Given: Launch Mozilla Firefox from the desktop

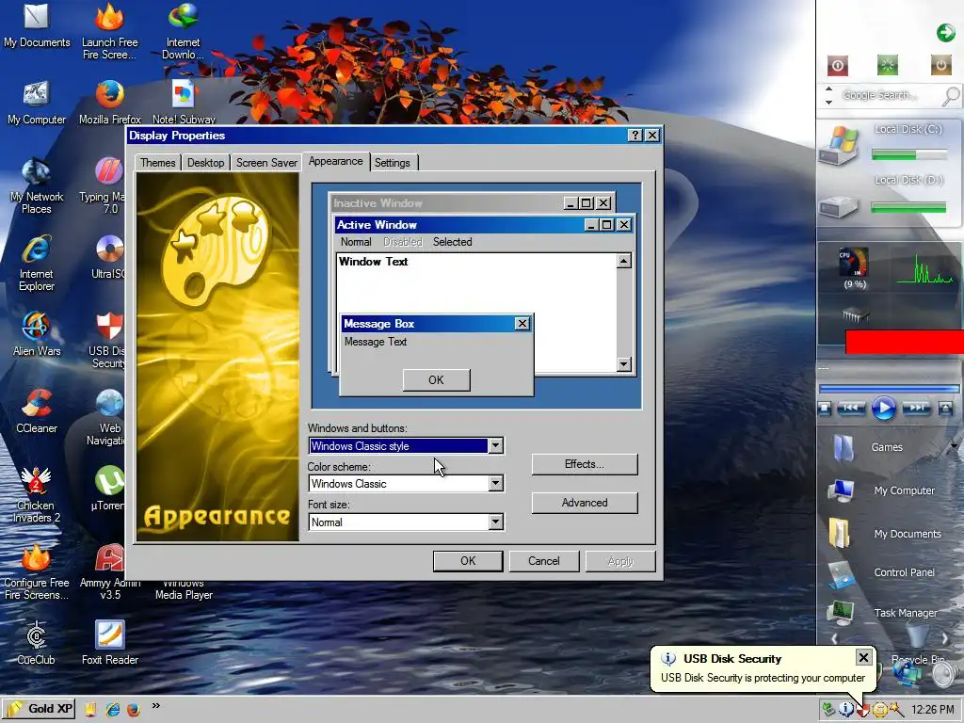Looking at the screenshot, I should (110, 104).
